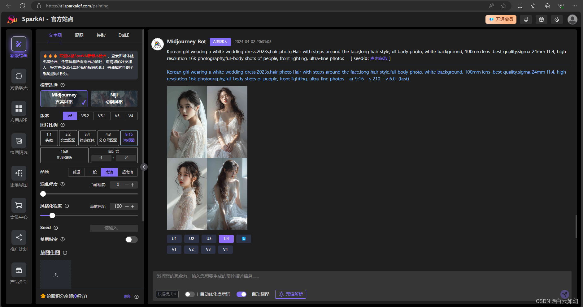Open the 应用APP grid icon

pyautogui.click(x=19, y=109)
